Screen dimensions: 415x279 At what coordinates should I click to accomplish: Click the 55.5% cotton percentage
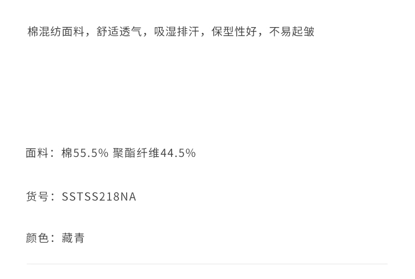click(x=91, y=153)
